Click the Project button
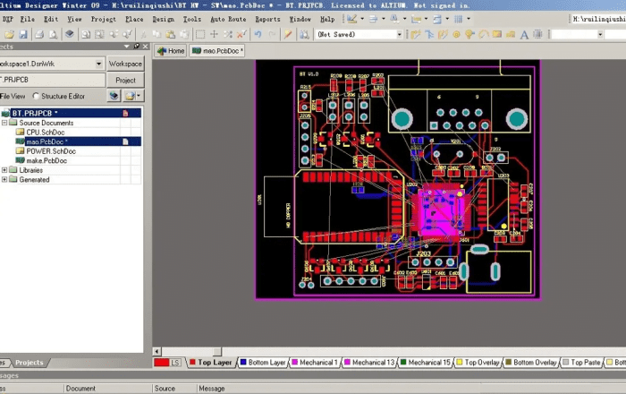Screen dimensions: 626x394 (126, 80)
